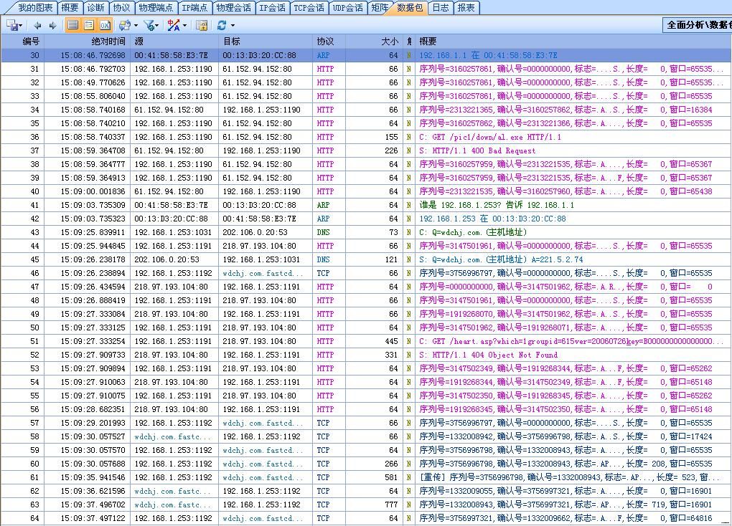Go to next packet with right arrow

[52, 25]
